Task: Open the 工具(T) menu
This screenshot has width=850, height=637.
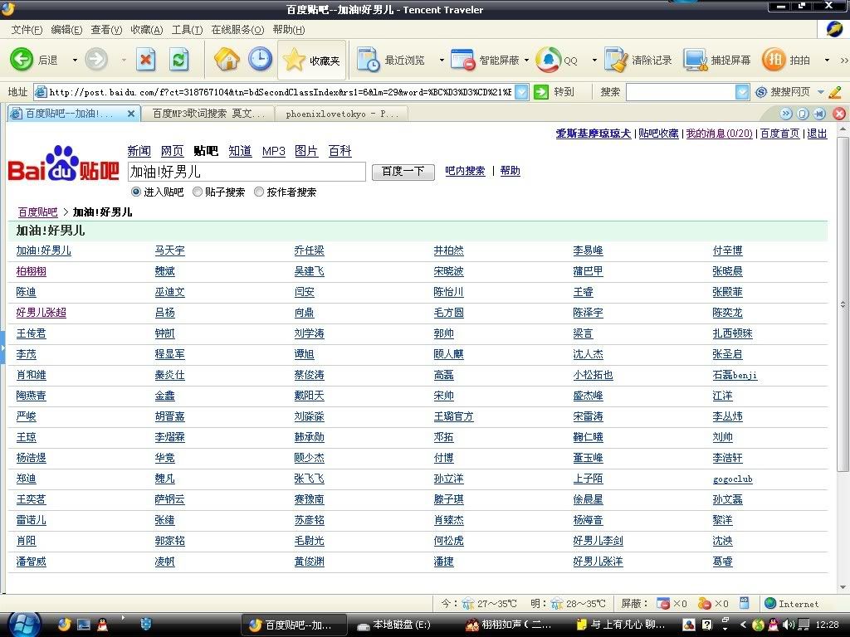Action: (187, 30)
